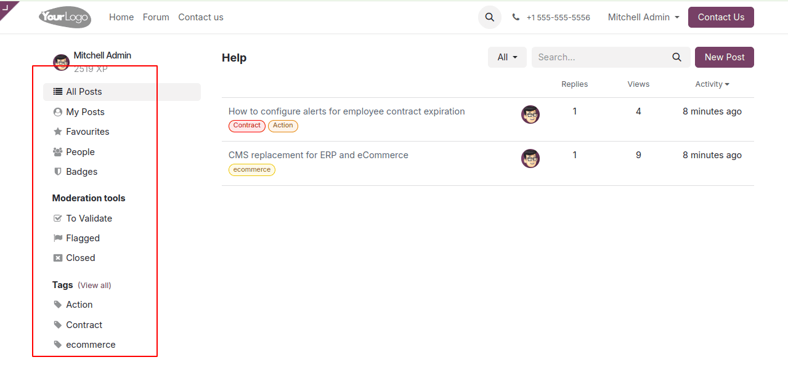Screen dimensions: 788x365
Task: Expand the Activity sort dropdown
Action: 712,84
